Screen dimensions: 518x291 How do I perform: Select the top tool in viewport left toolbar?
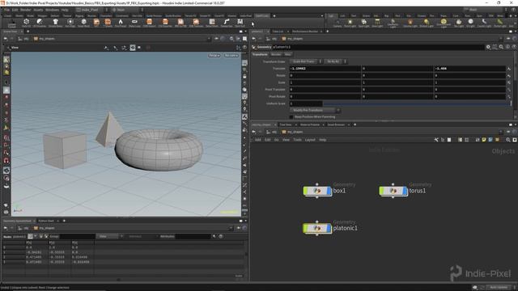(6, 60)
